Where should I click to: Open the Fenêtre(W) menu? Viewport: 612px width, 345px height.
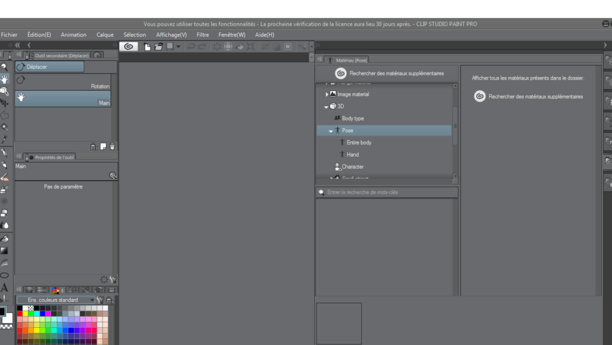click(x=232, y=35)
